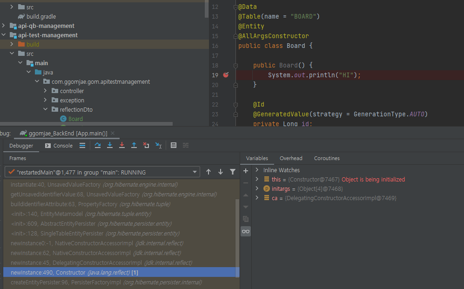Switch to the Console tab
Viewport: 464px width, 289px height.
(x=59, y=146)
